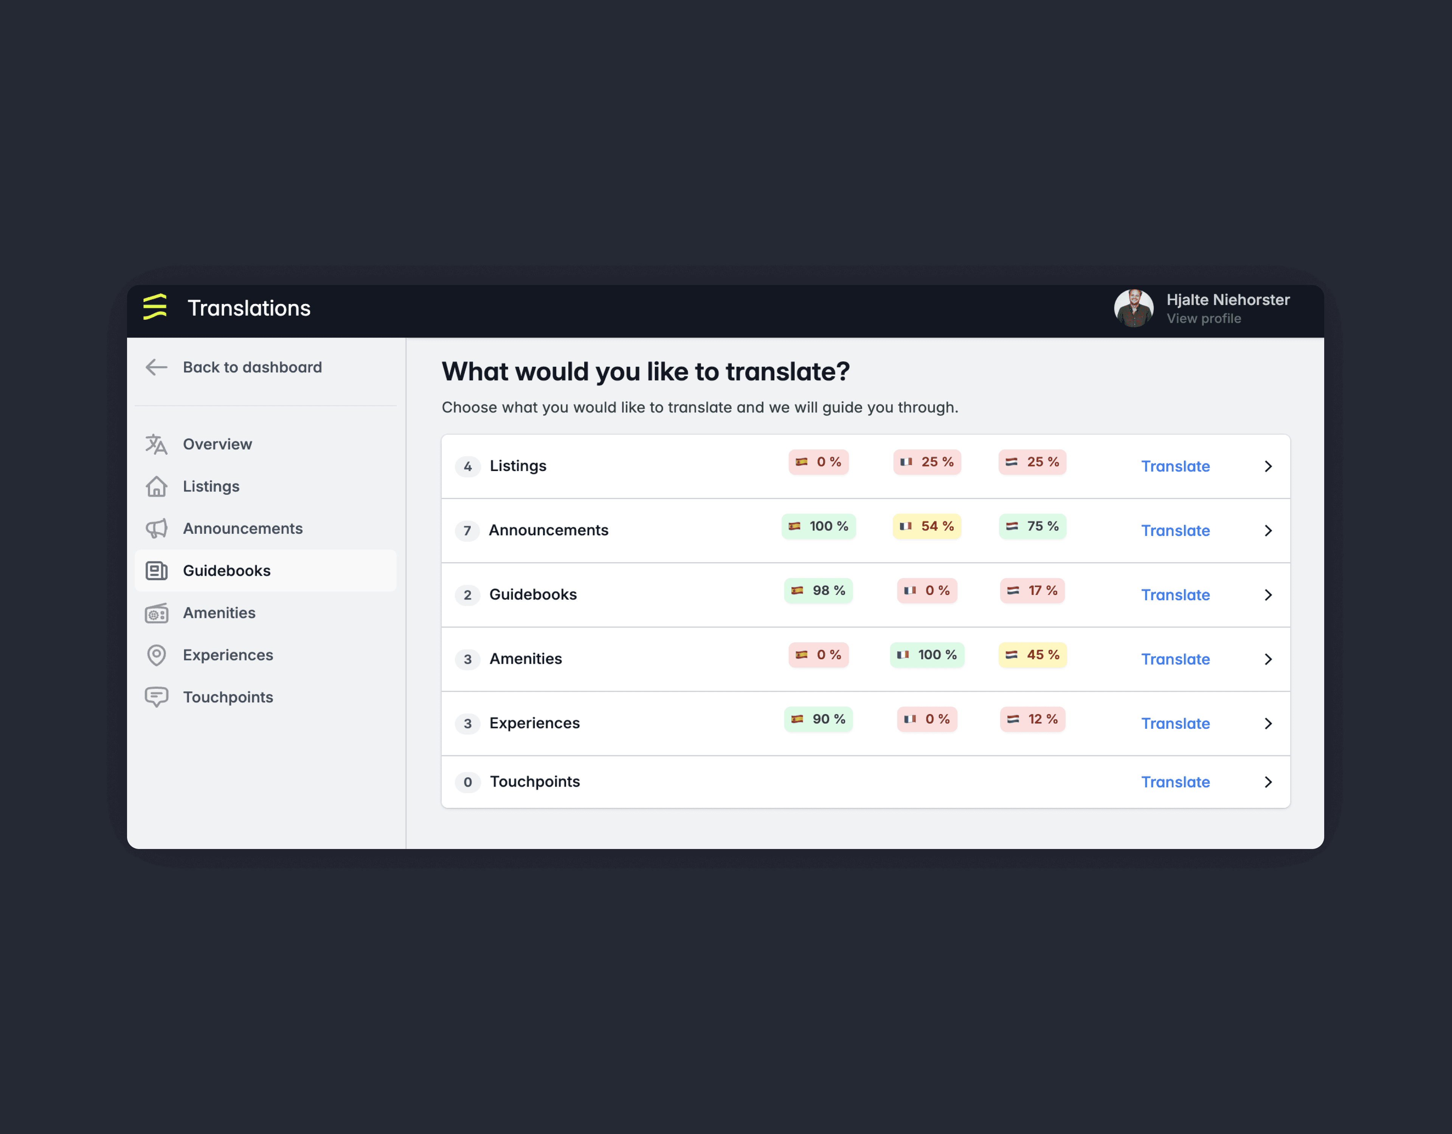
Task: Click Translate for Experiences row
Action: click(x=1175, y=723)
